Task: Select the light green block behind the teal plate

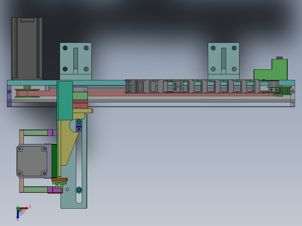Action: click(x=80, y=96)
